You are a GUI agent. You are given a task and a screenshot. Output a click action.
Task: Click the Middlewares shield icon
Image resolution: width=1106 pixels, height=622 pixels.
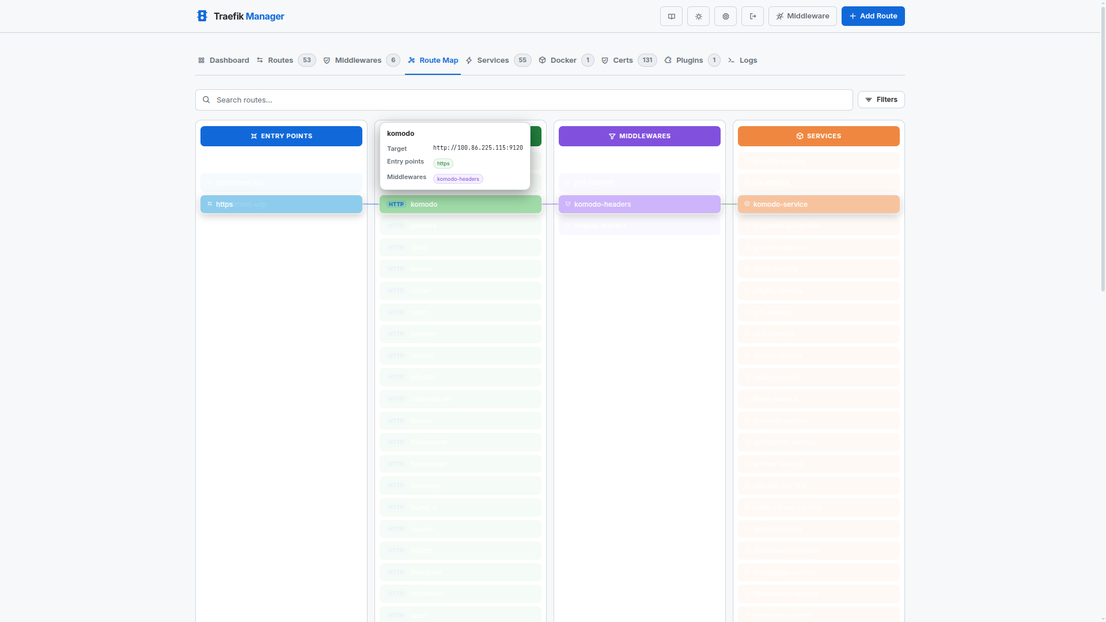click(x=327, y=60)
